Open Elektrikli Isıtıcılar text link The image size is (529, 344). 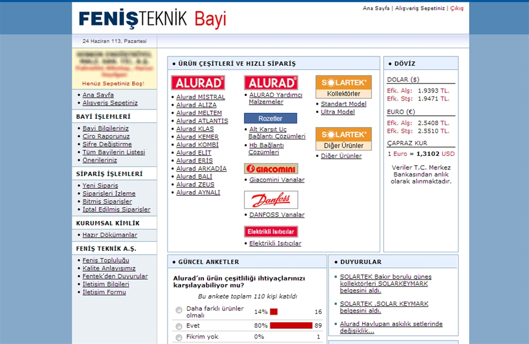pos(275,243)
